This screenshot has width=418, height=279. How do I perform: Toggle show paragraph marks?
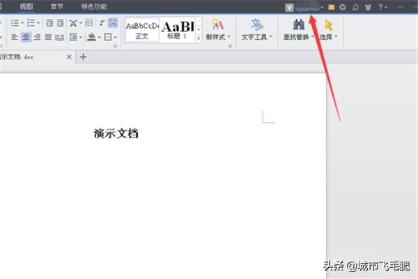tap(102, 23)
